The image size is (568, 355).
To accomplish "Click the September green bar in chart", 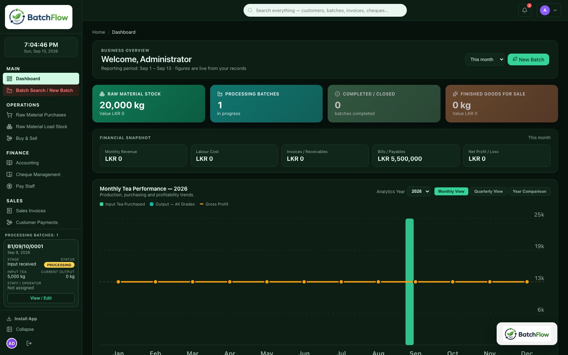I will [410, 282].
